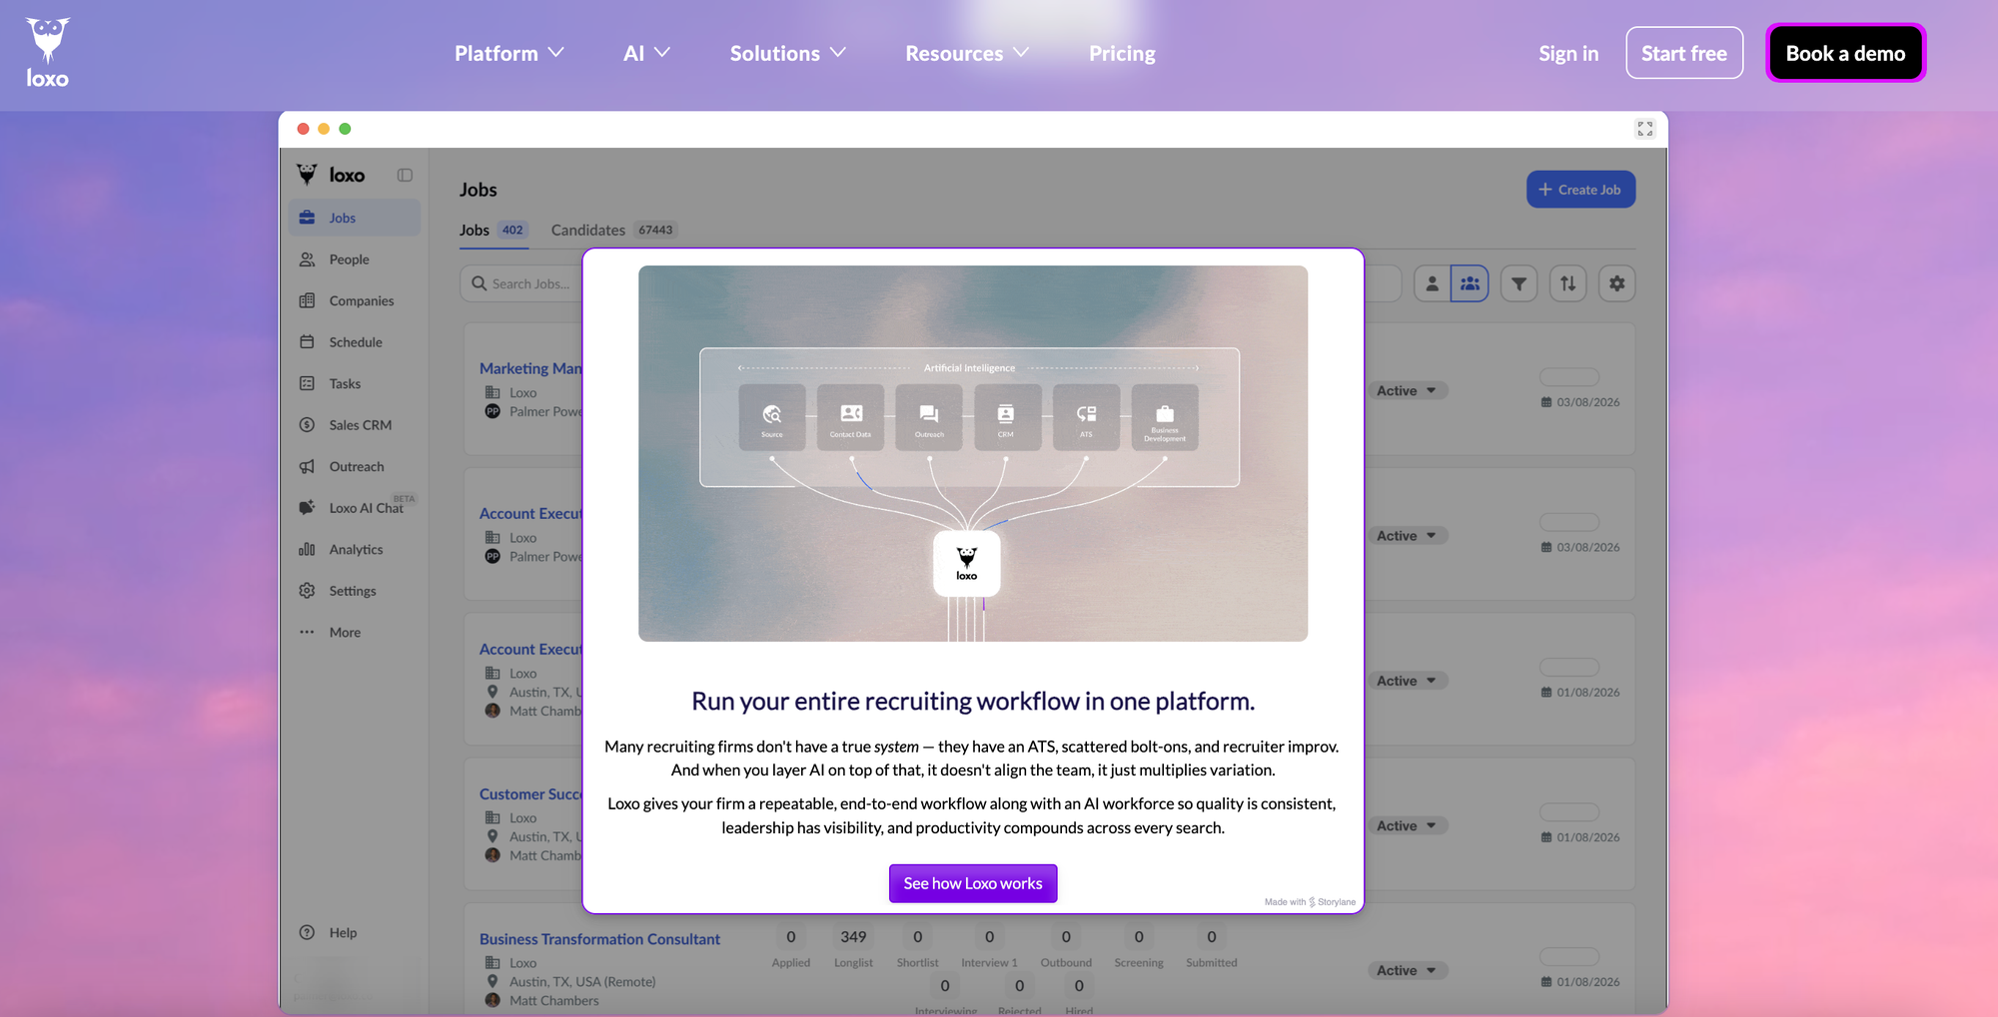Click the Book a demo button
The height and width of the screenshot is (1017, 1998).
[x=1845, y=53]
